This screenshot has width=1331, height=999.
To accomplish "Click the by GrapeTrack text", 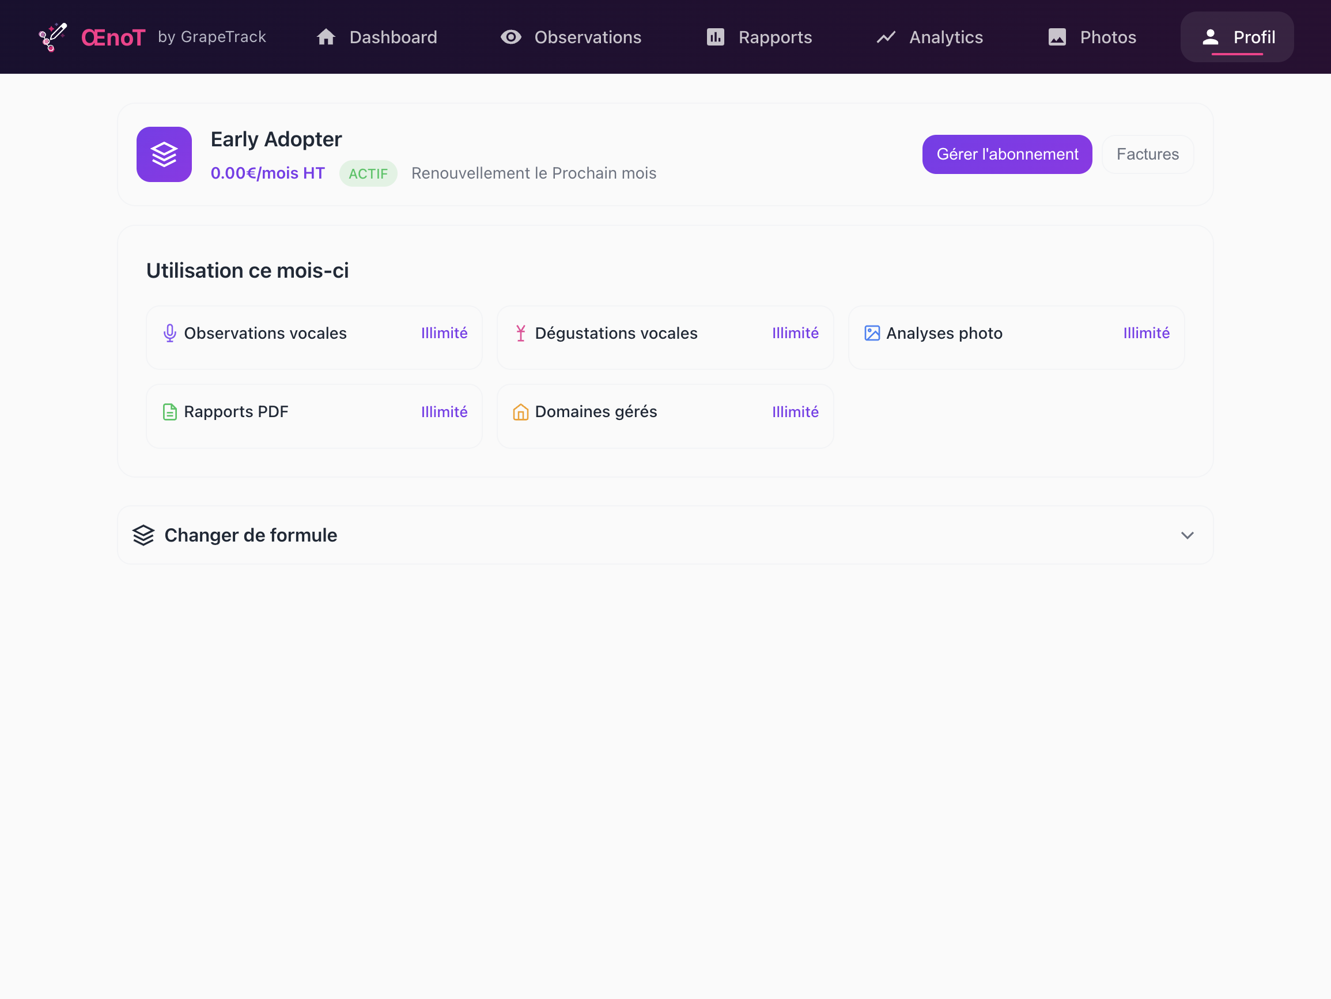I will (212, 37).
